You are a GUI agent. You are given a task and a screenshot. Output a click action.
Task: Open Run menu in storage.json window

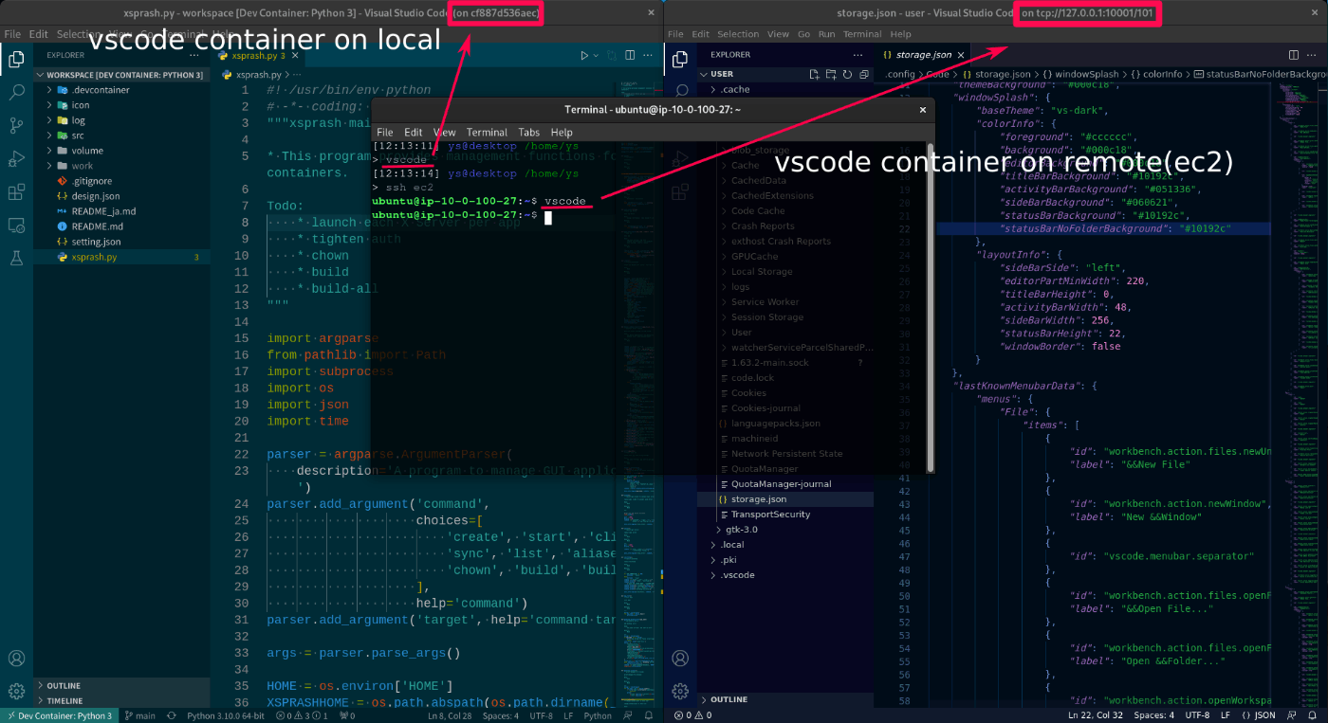[x=826, y=34]
